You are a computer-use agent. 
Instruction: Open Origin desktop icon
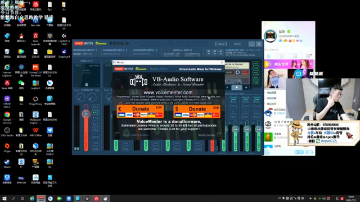7,148
